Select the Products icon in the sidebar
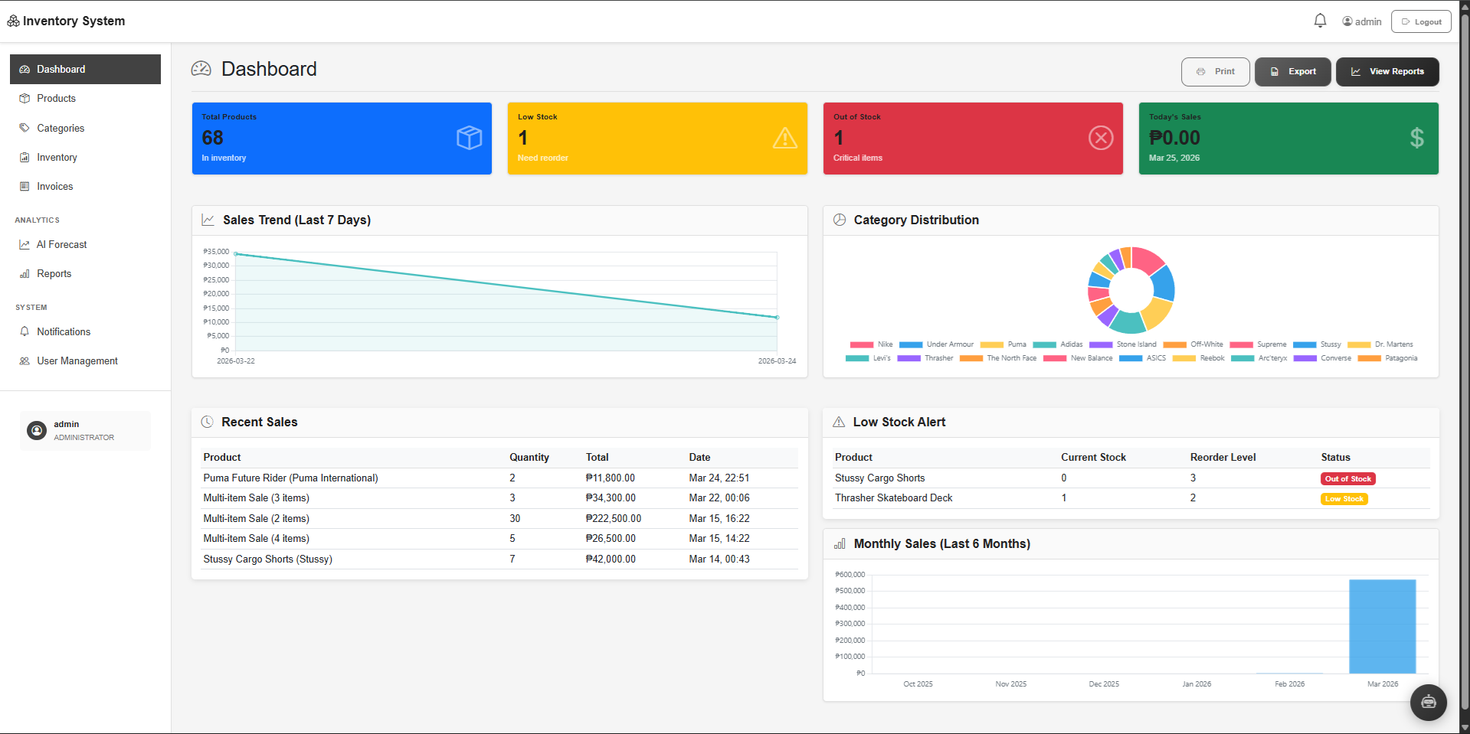1470x734 pixels. 25,98
